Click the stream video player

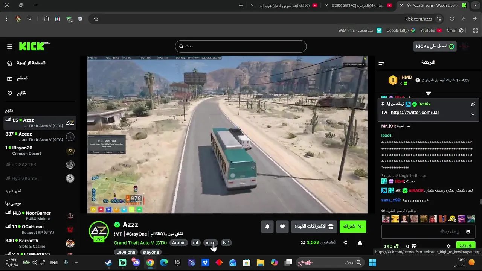[x=227, y=135]
